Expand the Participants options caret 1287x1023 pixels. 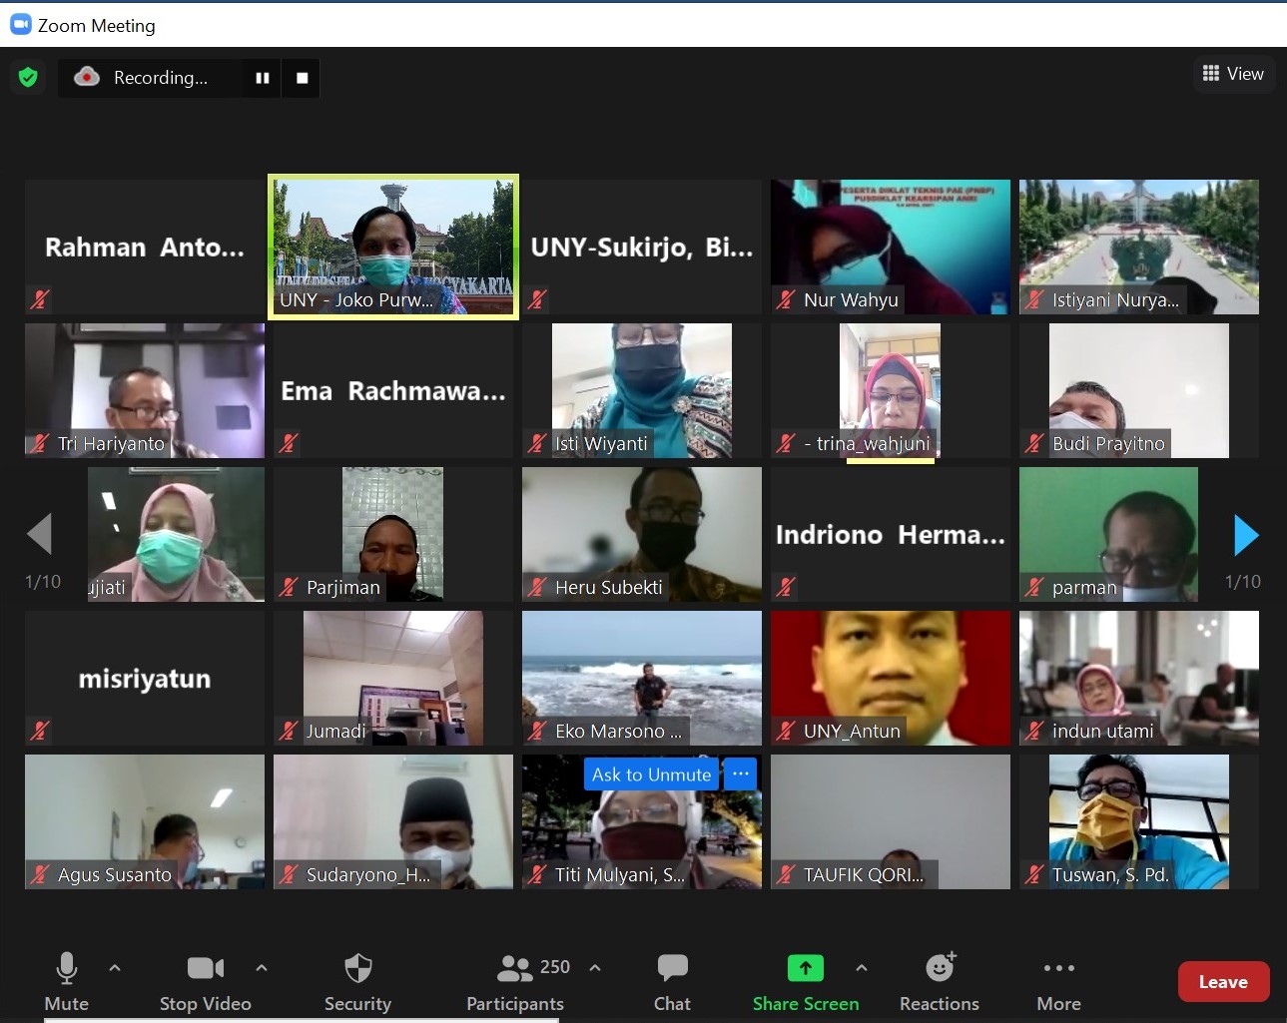(595, 967)
